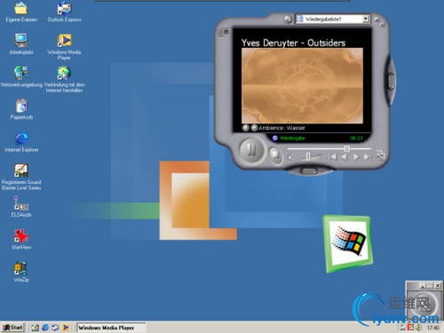This screenshot has height=333, width=444.
Task: Fast forward the current track
Action: pyautogui.click(x=356, y=157)
